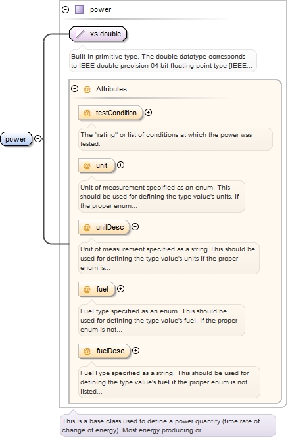Screen dimensions: 288x439
Task: Expand the fuelDesc attribute details
Action: 135,351
